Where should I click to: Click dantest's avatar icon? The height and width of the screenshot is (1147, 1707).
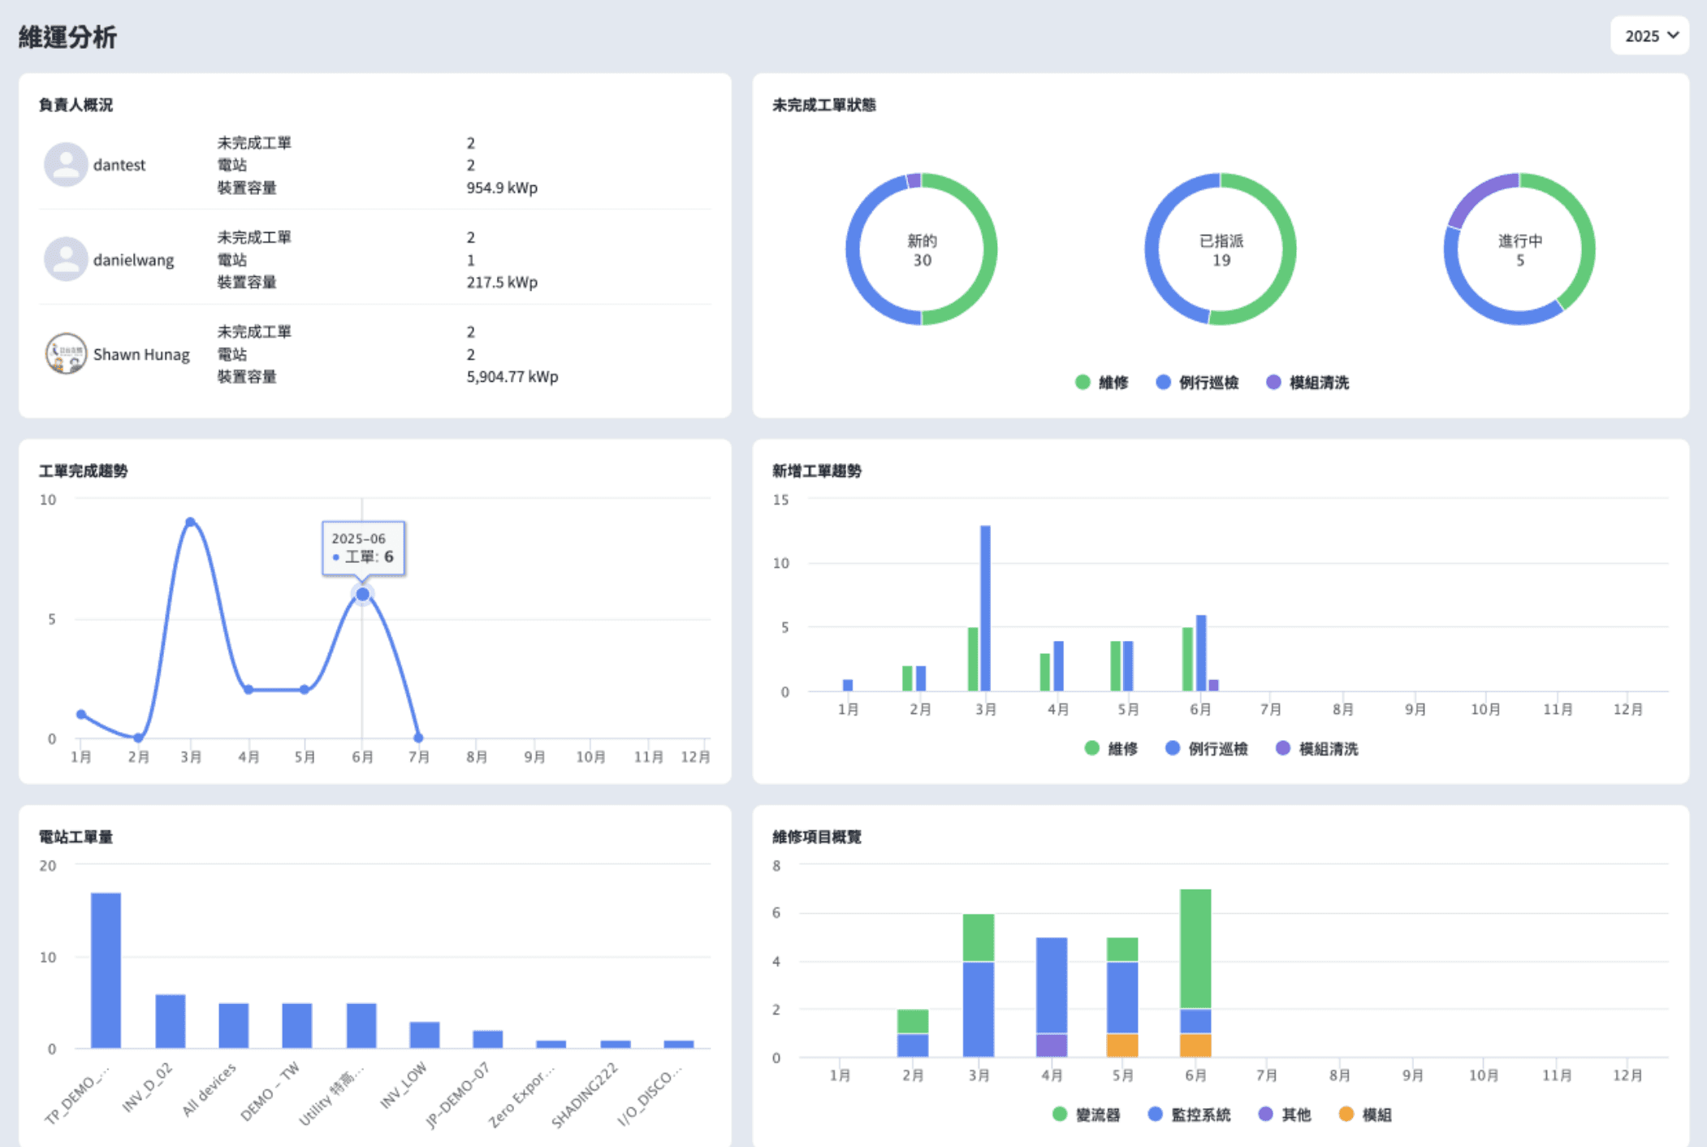click(66, 165)
